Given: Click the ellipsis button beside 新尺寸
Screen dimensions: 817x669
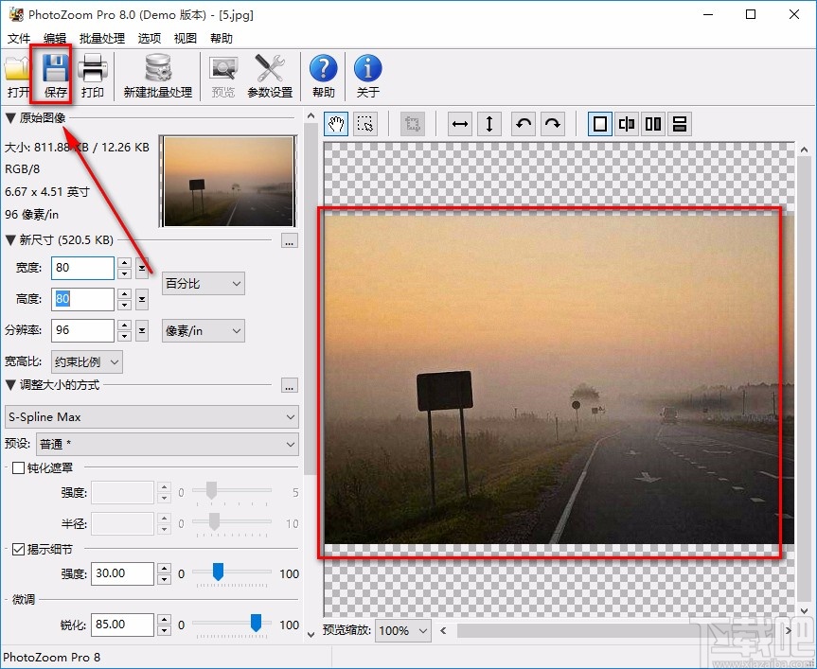Looking at the screenshot, I should coord(290,241).
